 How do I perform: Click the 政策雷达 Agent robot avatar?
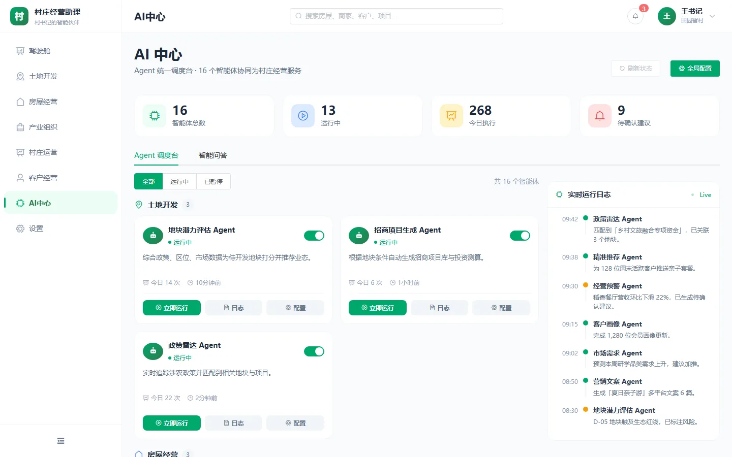(153, 351)
